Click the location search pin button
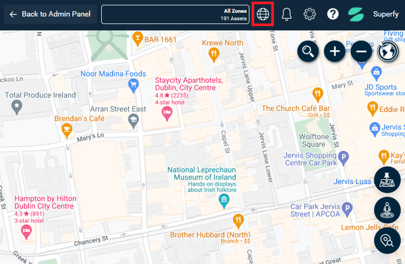Image resolution: width=405 pixels, height=264 pixels. pos(387,240)
